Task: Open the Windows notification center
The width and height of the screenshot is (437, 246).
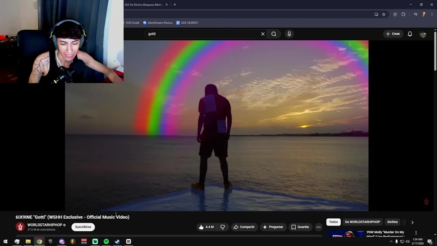Action: point(430,242)
